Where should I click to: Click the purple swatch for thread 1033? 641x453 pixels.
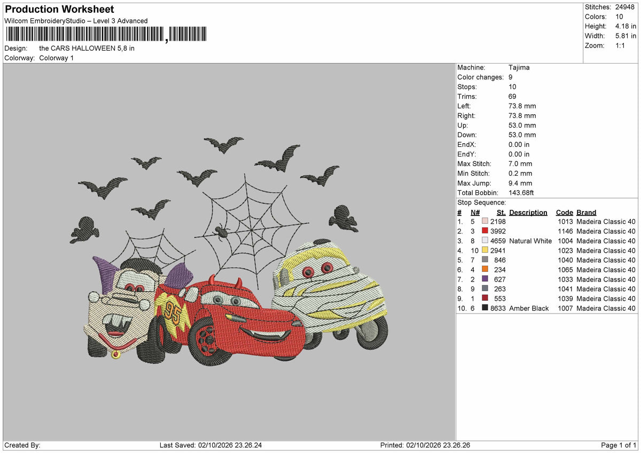485,279
